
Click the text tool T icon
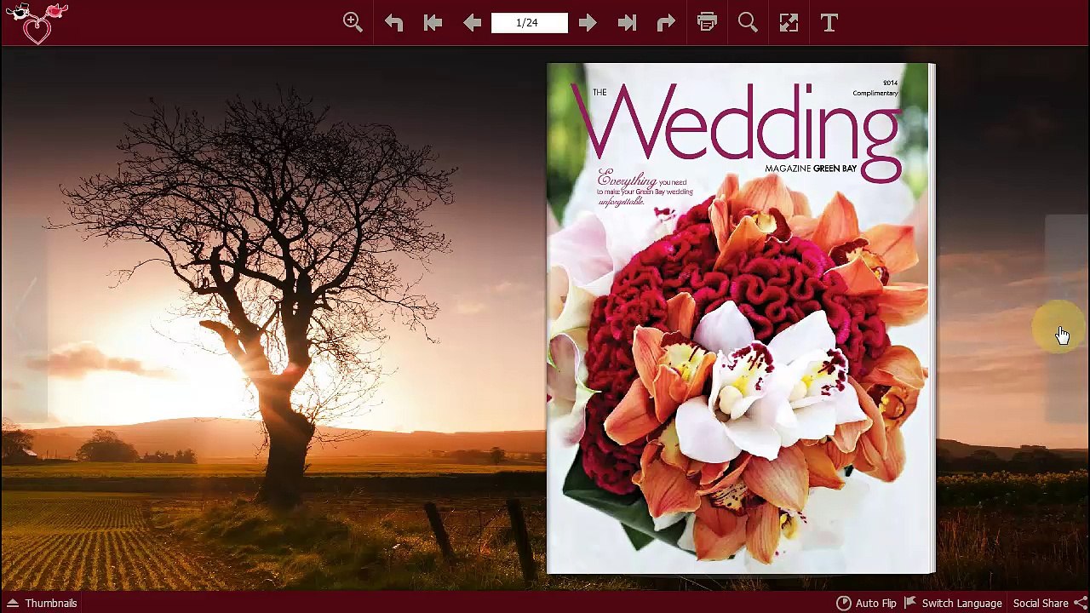click(x=829, y=23)
